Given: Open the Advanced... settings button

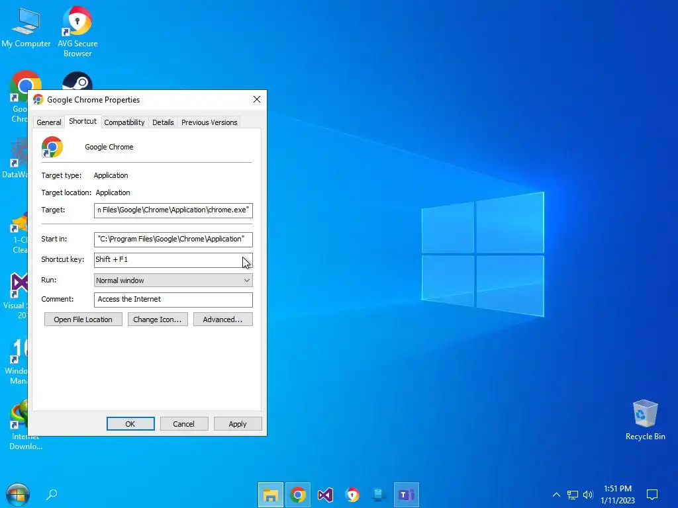Looking at the screenshot, I should pyautogui.click(x=222, y=319).
